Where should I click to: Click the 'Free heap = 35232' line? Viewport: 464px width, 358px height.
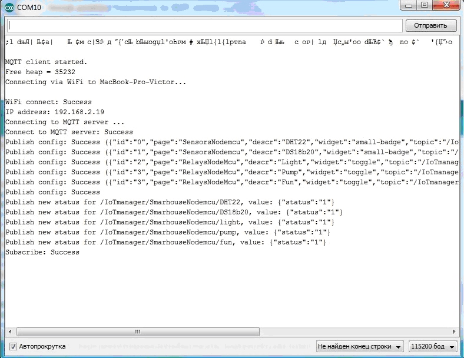coord(40,72)
